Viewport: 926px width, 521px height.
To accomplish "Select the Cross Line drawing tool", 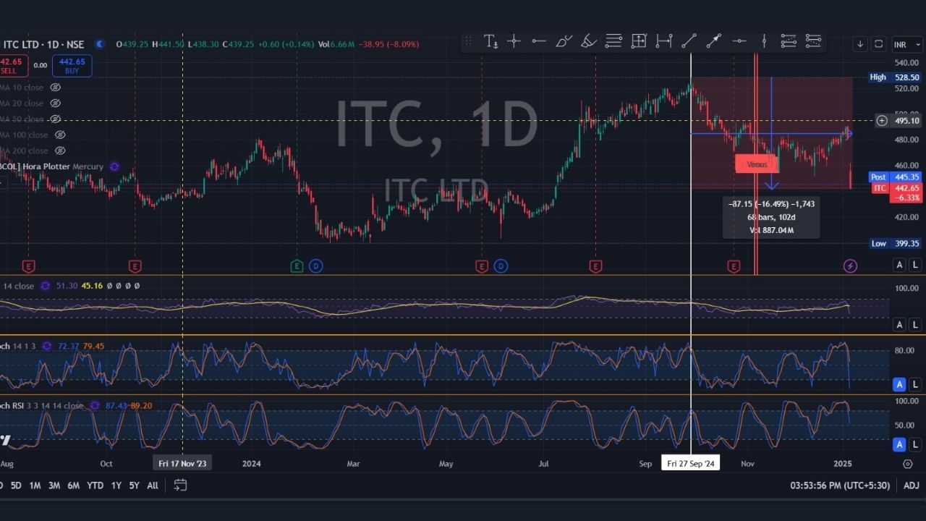I will coord(514,42).
